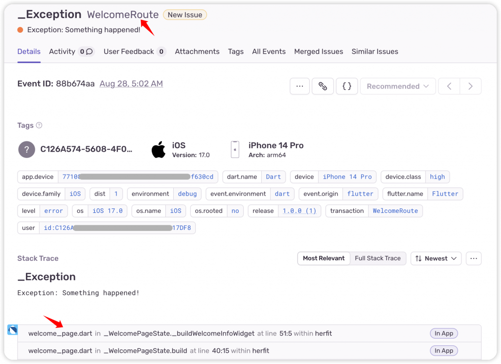Click the event.environment dart value
The width and height of the screenshot is (501, 364).
click(x=282, y=194)
